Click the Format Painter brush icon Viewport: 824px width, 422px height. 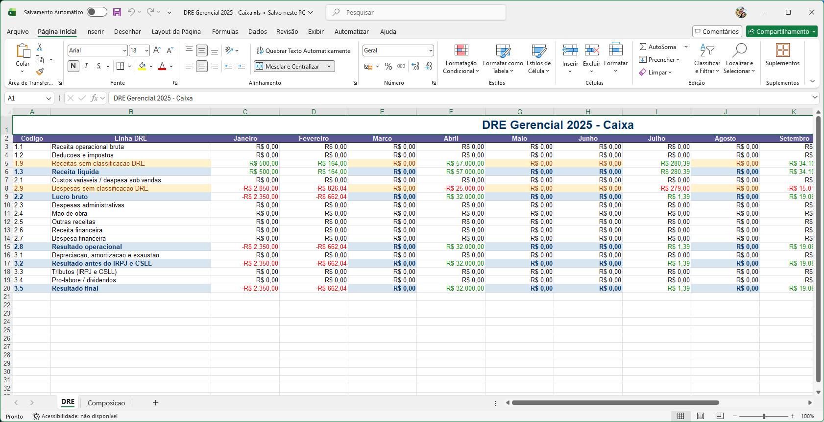coord(40,72)
